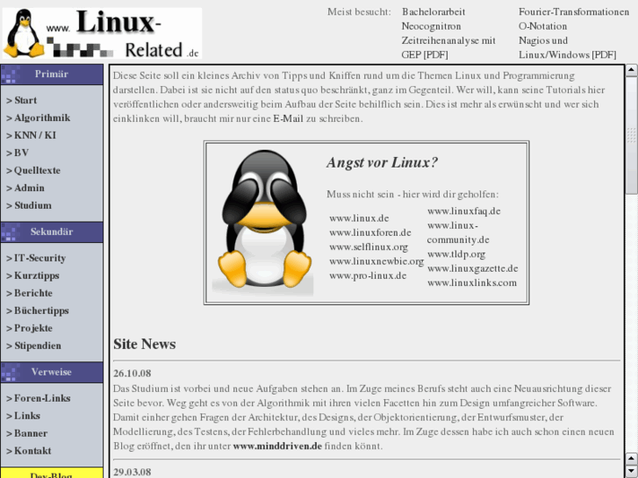The height and width of the screenshot is (478, 638).
Task: Visit www.linuxforen.de link
Action: 370,232
